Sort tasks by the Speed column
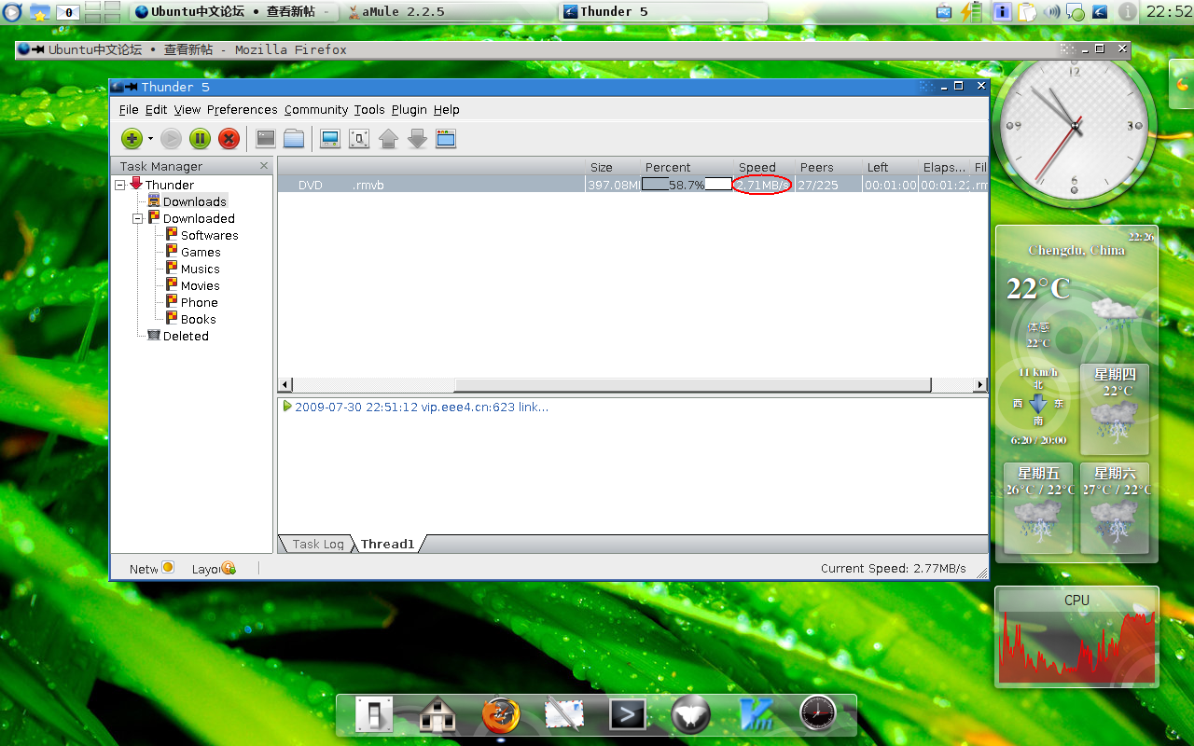 click(764, 167)
